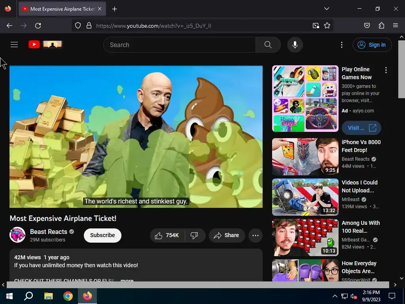This screenshot has height=304, width=405.
Task: List all tabs with the dropdown arrow
Action: [x=326, y=9]
